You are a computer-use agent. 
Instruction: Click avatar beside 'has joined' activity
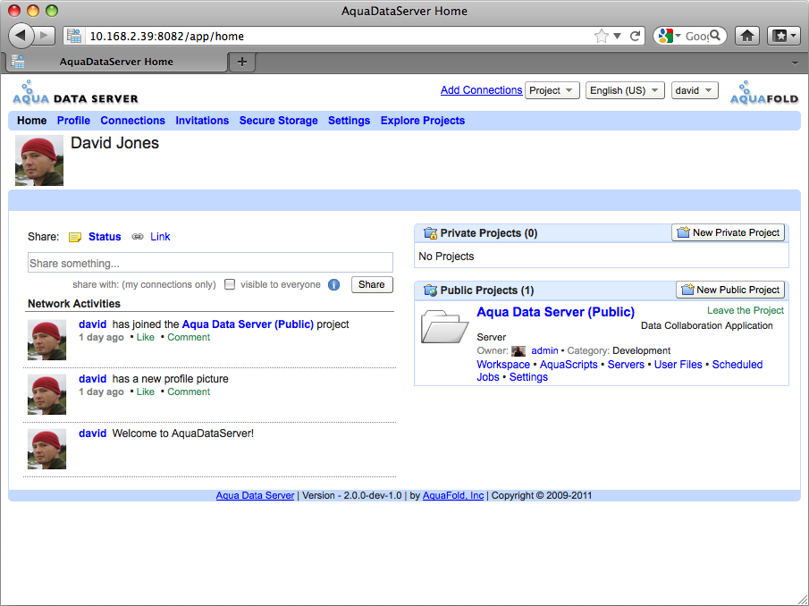tap(47, 340)
